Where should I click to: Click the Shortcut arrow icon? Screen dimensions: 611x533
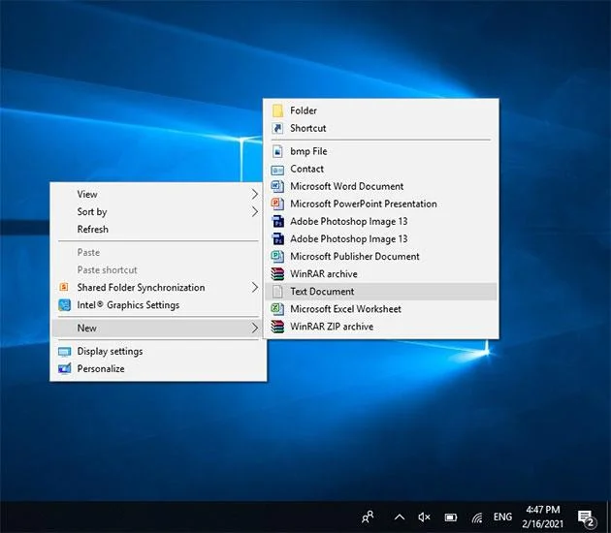click(277, 128)
